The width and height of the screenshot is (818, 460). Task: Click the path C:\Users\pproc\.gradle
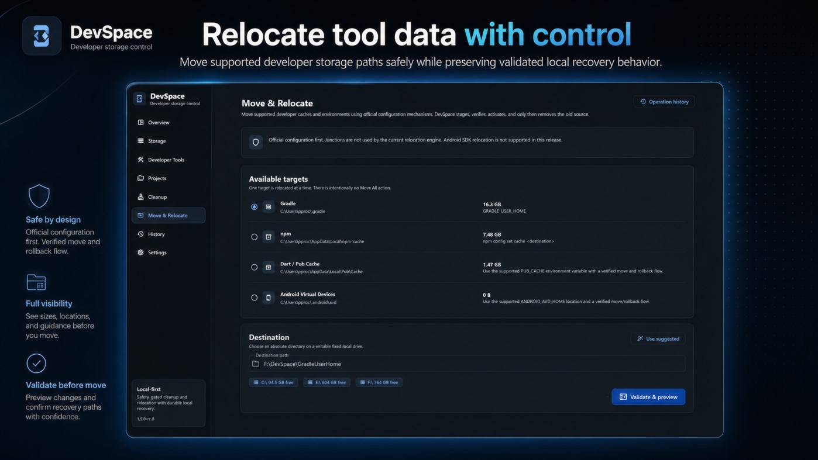pos(303,211)
